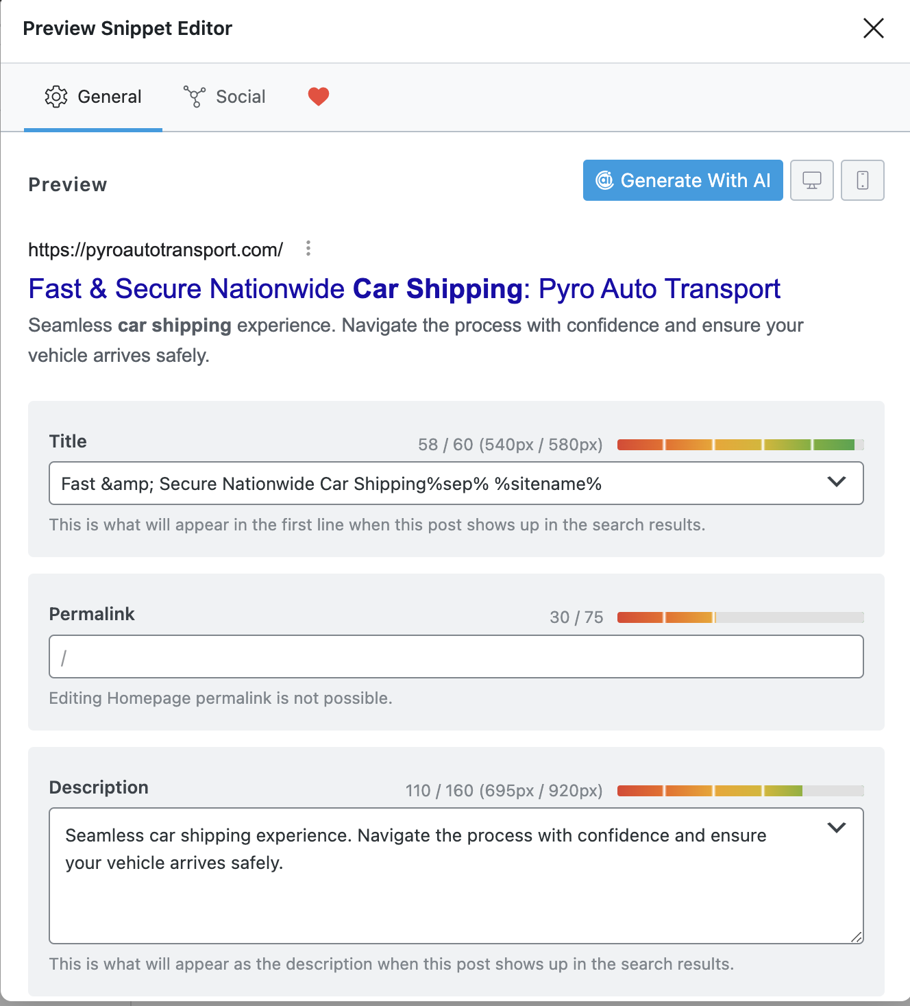This screenshot has width=910, height=1006.
Task: Open the General tab
Action: tap(93, 97)
